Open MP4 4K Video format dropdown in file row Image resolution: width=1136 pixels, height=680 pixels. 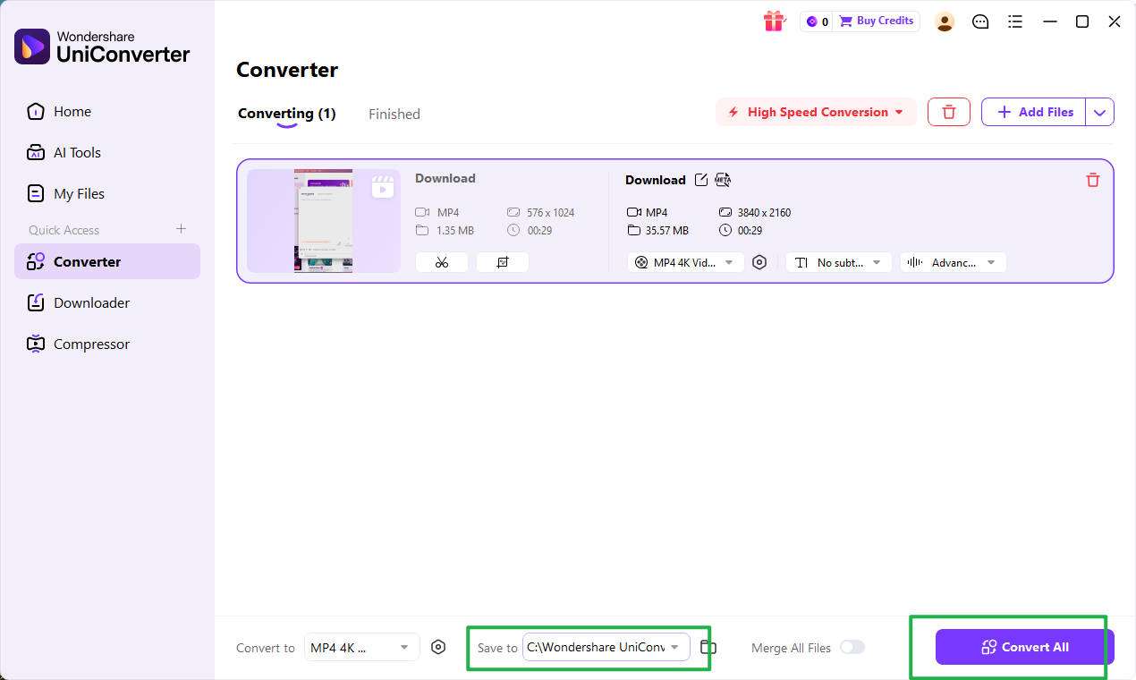click(685, 262)
